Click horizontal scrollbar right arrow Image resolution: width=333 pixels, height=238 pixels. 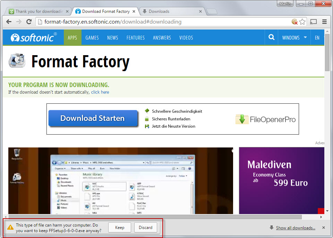click(x=321, y=217)
